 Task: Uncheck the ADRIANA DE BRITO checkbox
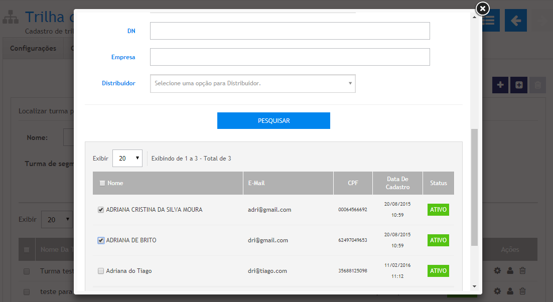[x=101, y=240]
